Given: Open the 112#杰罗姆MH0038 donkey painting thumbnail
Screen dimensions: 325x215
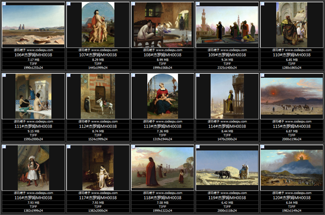Looking at the screenshot, I should [x=98, y=96].
